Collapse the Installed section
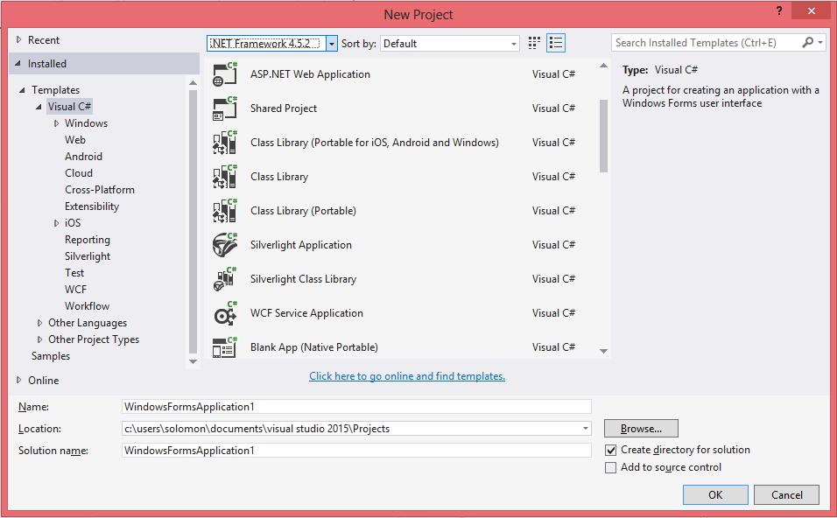The height and width of the screenshot is (518, 837). (x=18, y=64)
